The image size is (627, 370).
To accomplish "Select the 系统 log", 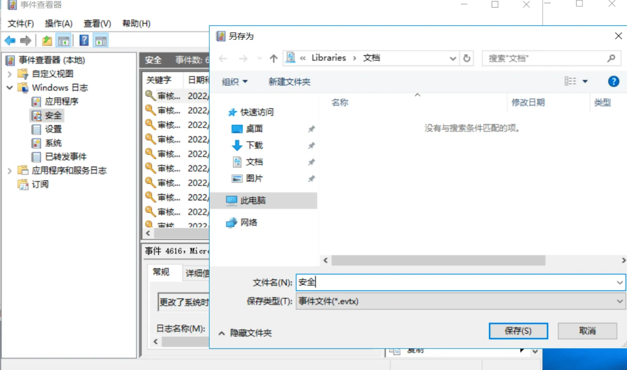I will coord(53,143).
